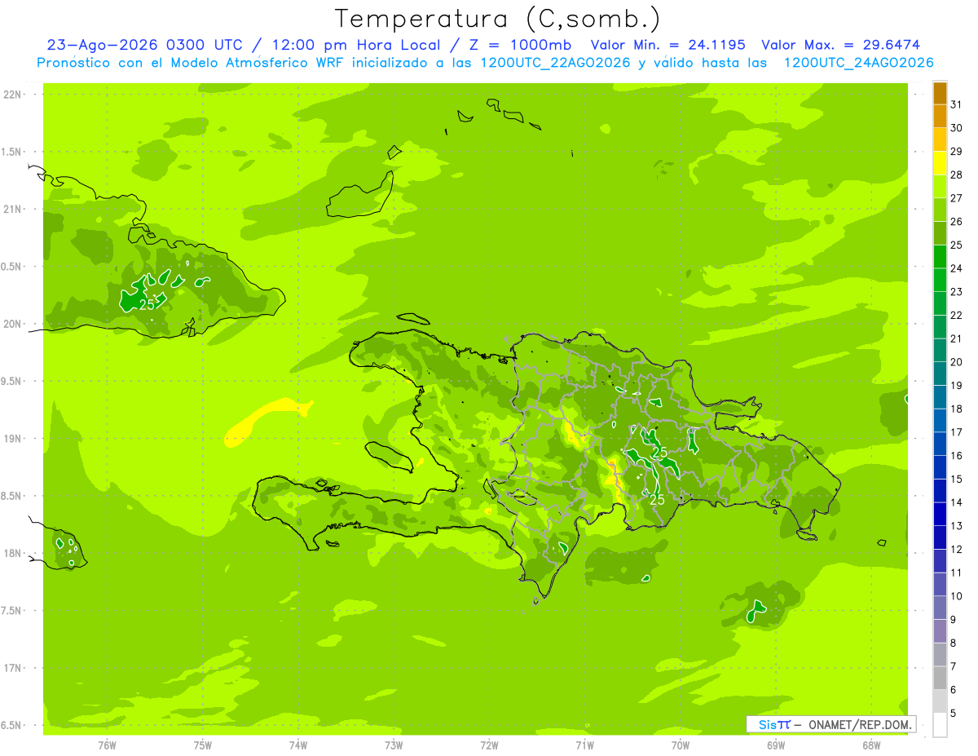Click the 69W longitude label
978x756 pixels.
[775, 745]
